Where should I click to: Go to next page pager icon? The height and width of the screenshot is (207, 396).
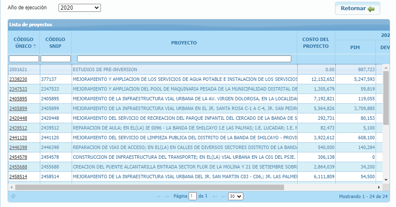(215, 196)
